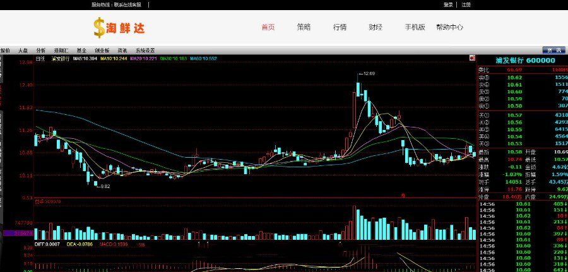
Task: Open the 大盘 menu
Action: point(23,50)
